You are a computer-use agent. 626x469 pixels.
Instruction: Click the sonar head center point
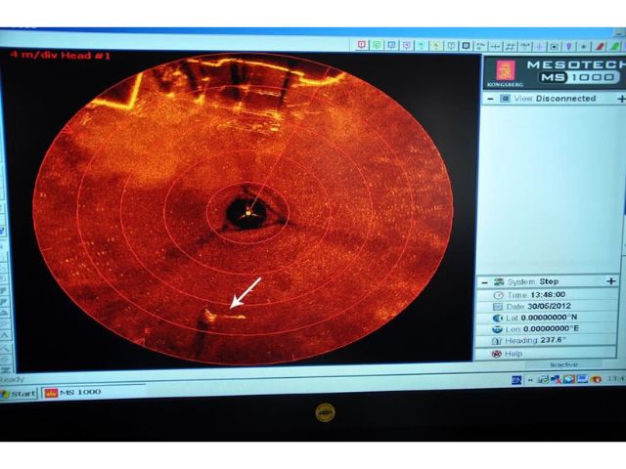[x=247, y=213]
